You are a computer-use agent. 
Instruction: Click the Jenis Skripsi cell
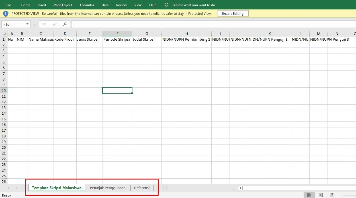click(89, 39)
